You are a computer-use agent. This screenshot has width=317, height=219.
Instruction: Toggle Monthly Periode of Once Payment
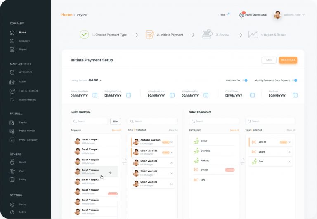tap(295, 80)
